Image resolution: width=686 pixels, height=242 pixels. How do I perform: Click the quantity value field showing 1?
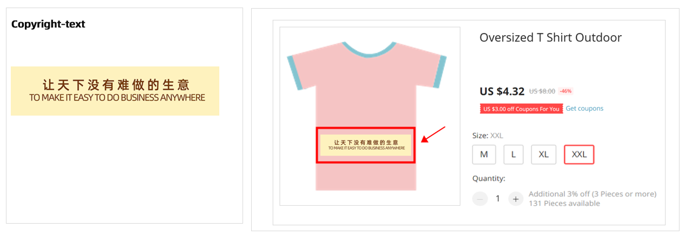(x=497, y=199)
